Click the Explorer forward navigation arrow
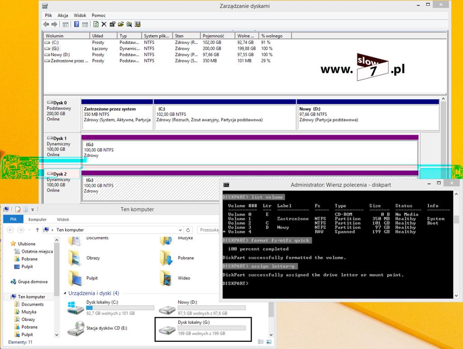This screenshot has width=463, height=349. 21,230
